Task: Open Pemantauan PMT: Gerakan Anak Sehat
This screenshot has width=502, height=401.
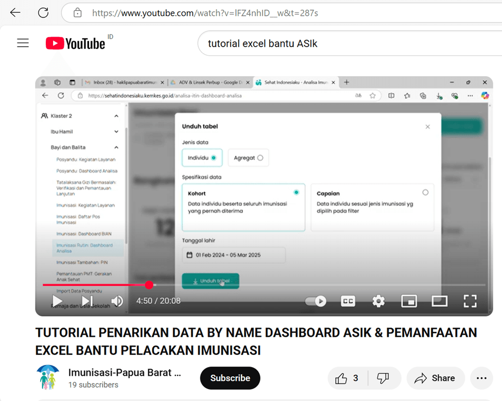Action: pos(84,277)
